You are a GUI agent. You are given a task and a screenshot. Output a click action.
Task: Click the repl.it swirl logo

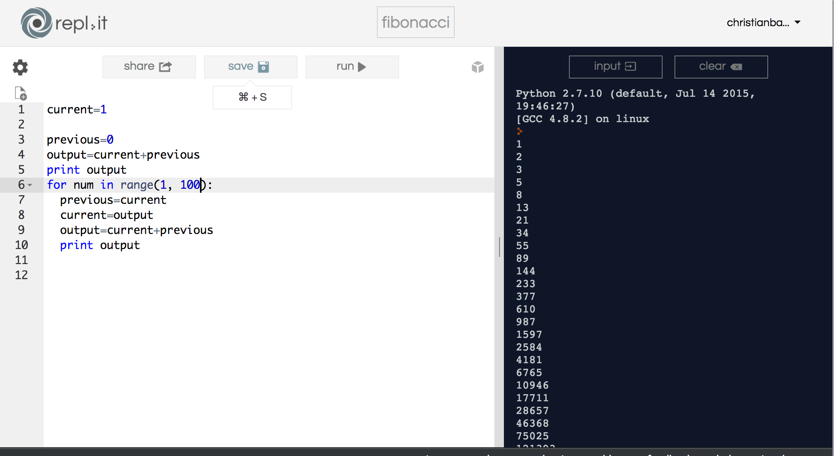(x=36, y=23)
